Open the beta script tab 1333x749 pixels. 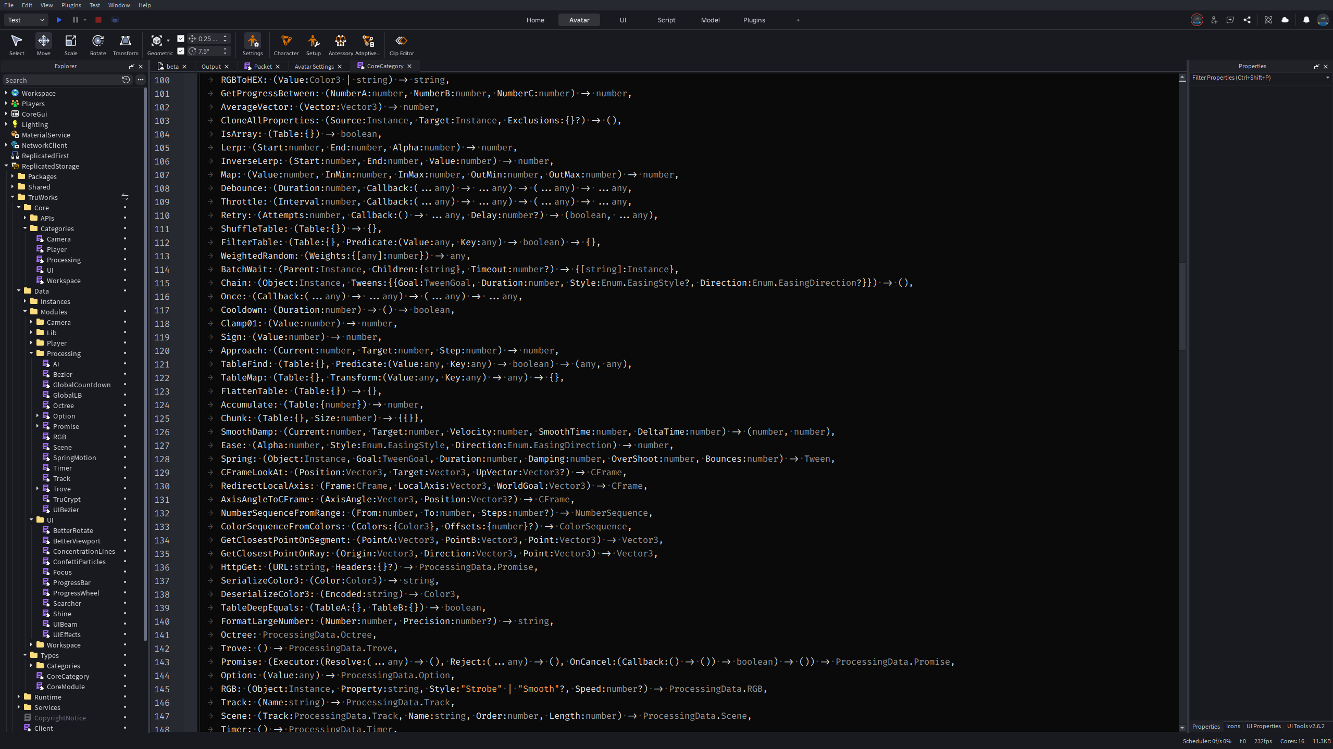[172, 66]
